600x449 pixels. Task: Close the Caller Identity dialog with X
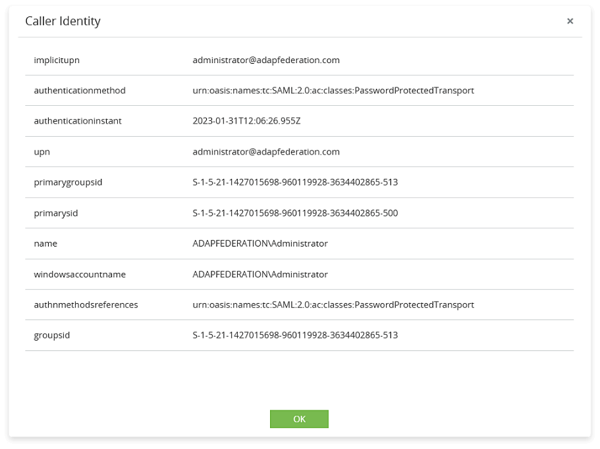[570, 21]
